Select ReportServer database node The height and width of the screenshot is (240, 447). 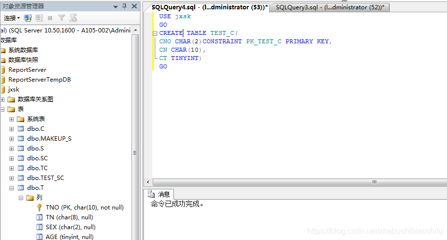point(28,70)
